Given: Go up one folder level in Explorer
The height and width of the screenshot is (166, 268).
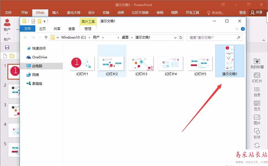Looking at the screenshot, I should (46, 37).
